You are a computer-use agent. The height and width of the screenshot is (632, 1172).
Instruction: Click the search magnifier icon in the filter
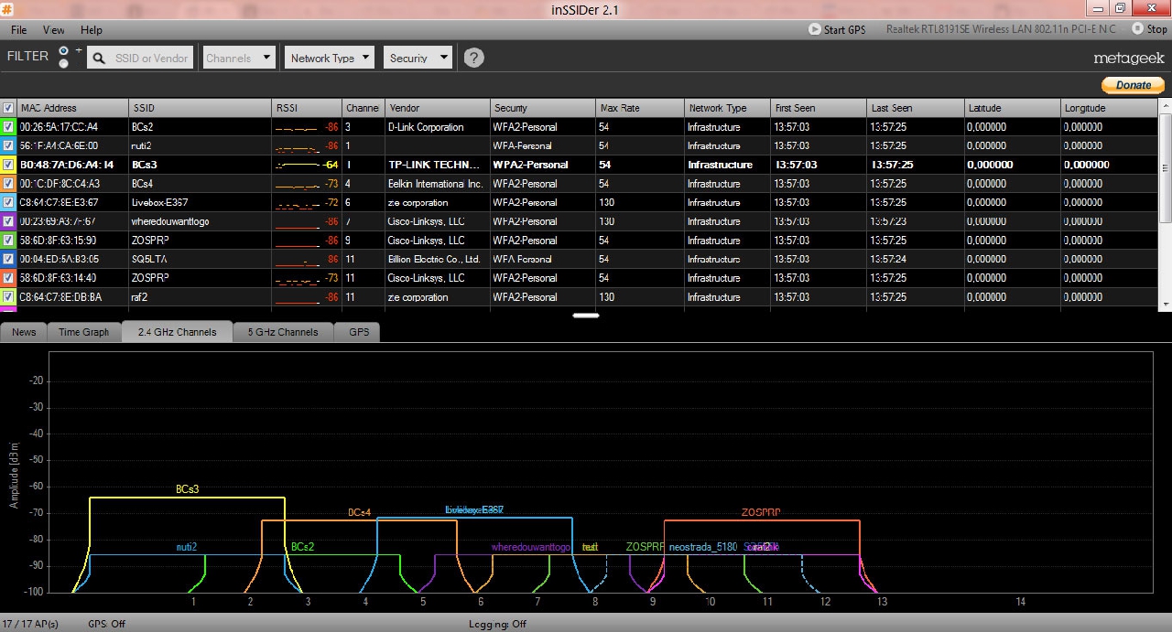[99, 59]
